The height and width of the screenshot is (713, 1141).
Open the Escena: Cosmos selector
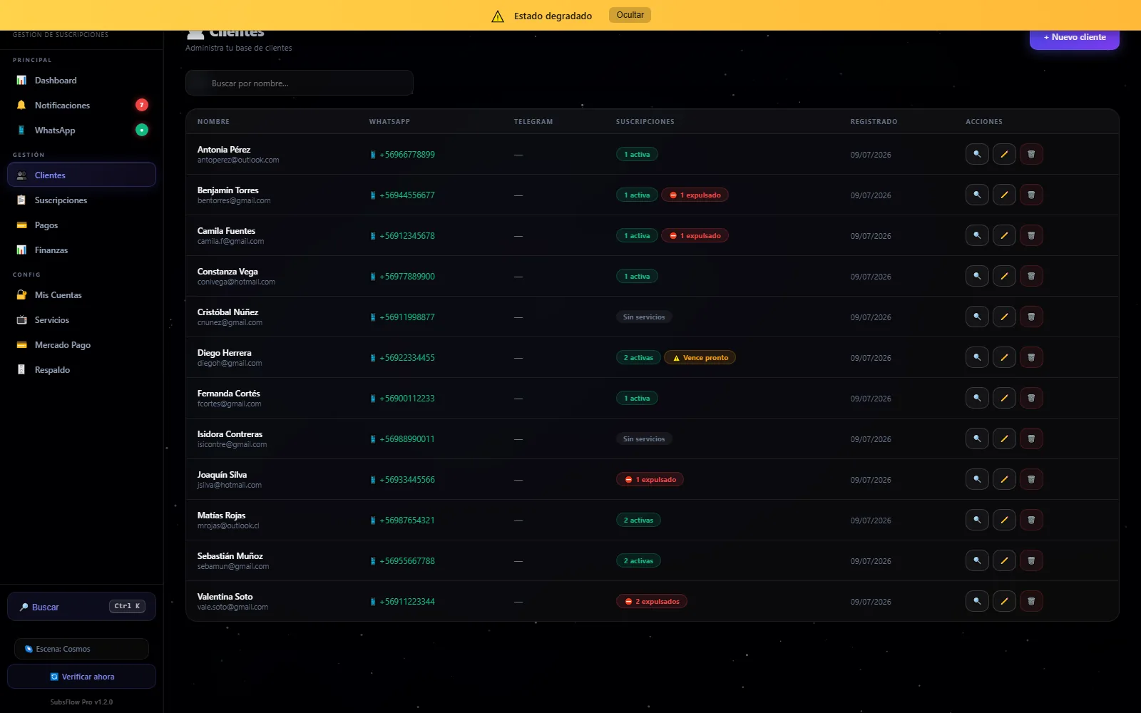coord(81,649)
